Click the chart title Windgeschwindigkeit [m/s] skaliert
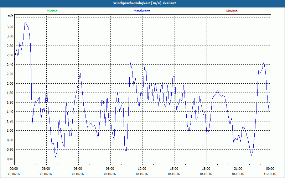 click(x=145, y=3)
